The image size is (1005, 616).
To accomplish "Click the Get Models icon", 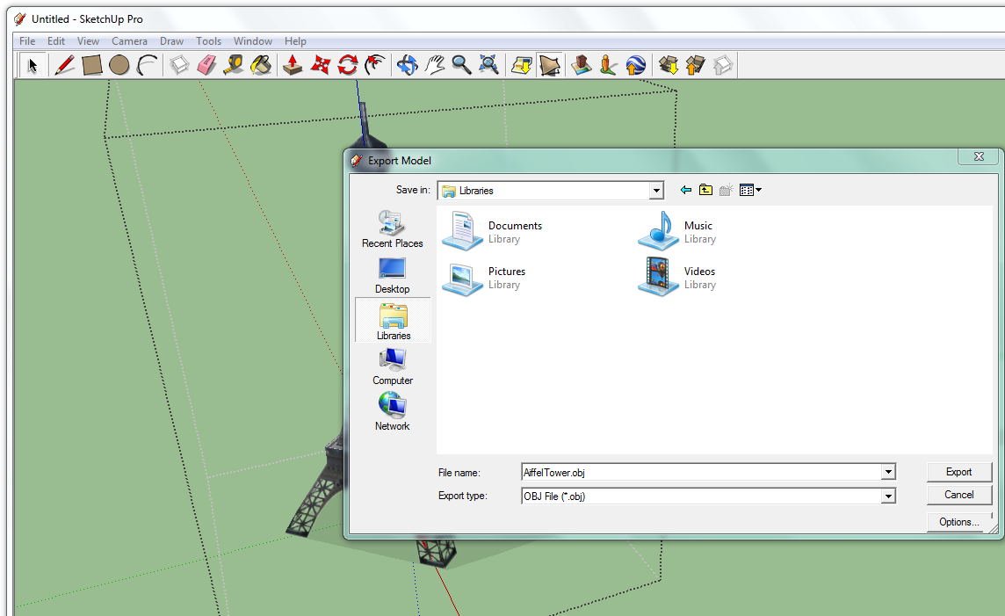I will [x=669, y=65].
